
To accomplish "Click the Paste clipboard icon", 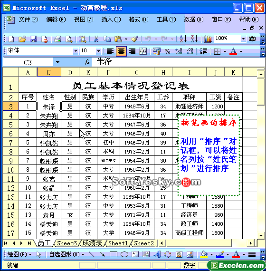I will point(118,39).
